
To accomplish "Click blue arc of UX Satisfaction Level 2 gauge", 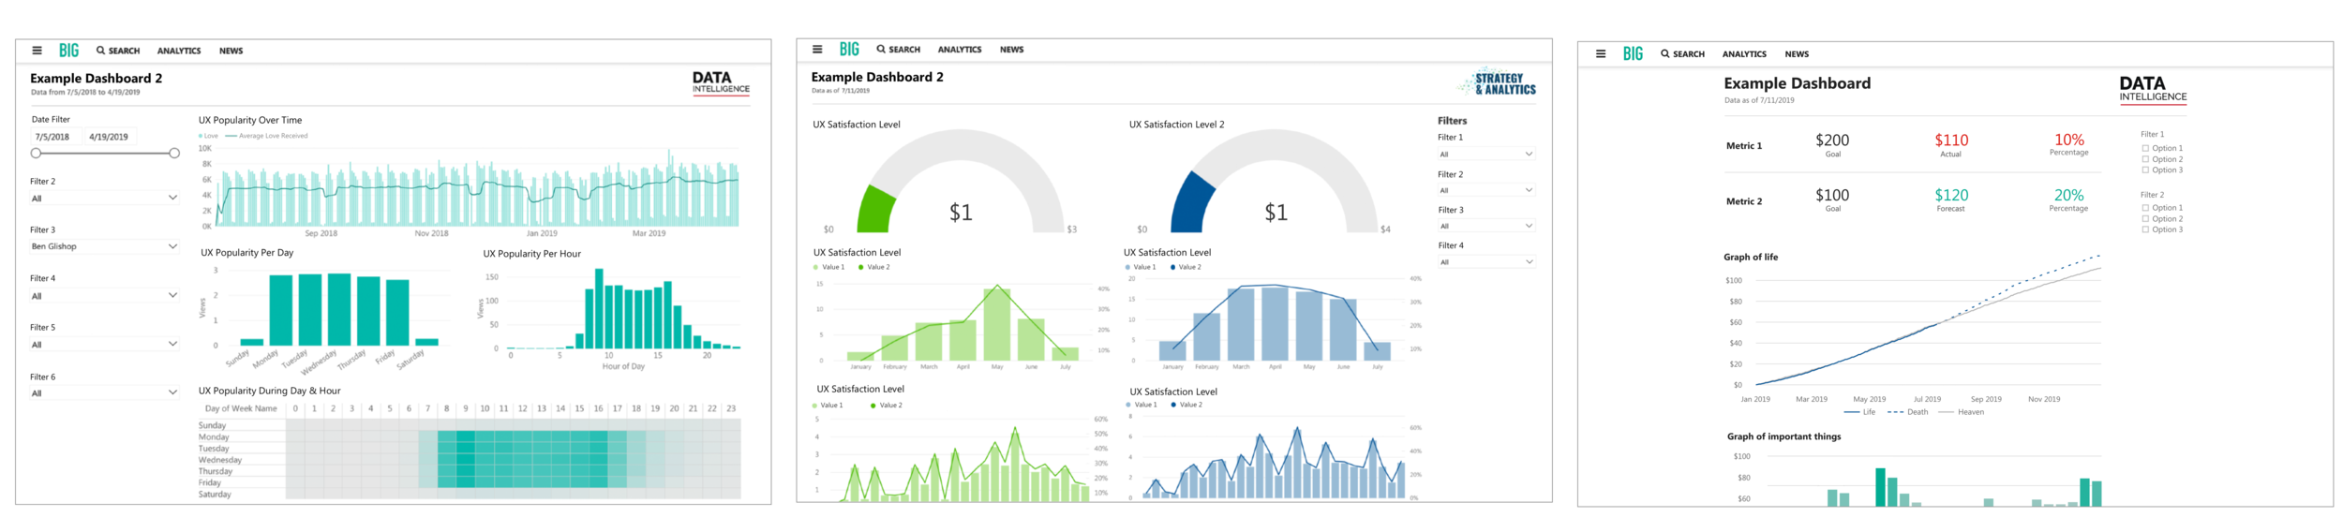I will pyautogui.click(x=1192, y=203).
